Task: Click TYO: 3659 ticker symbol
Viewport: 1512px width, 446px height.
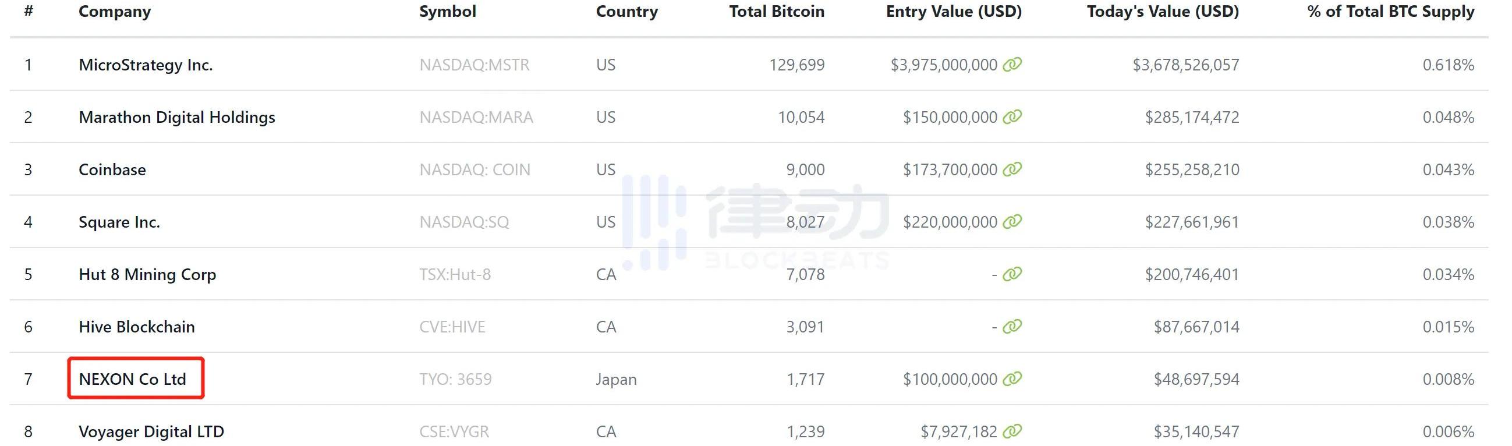Action: (455, 379)
